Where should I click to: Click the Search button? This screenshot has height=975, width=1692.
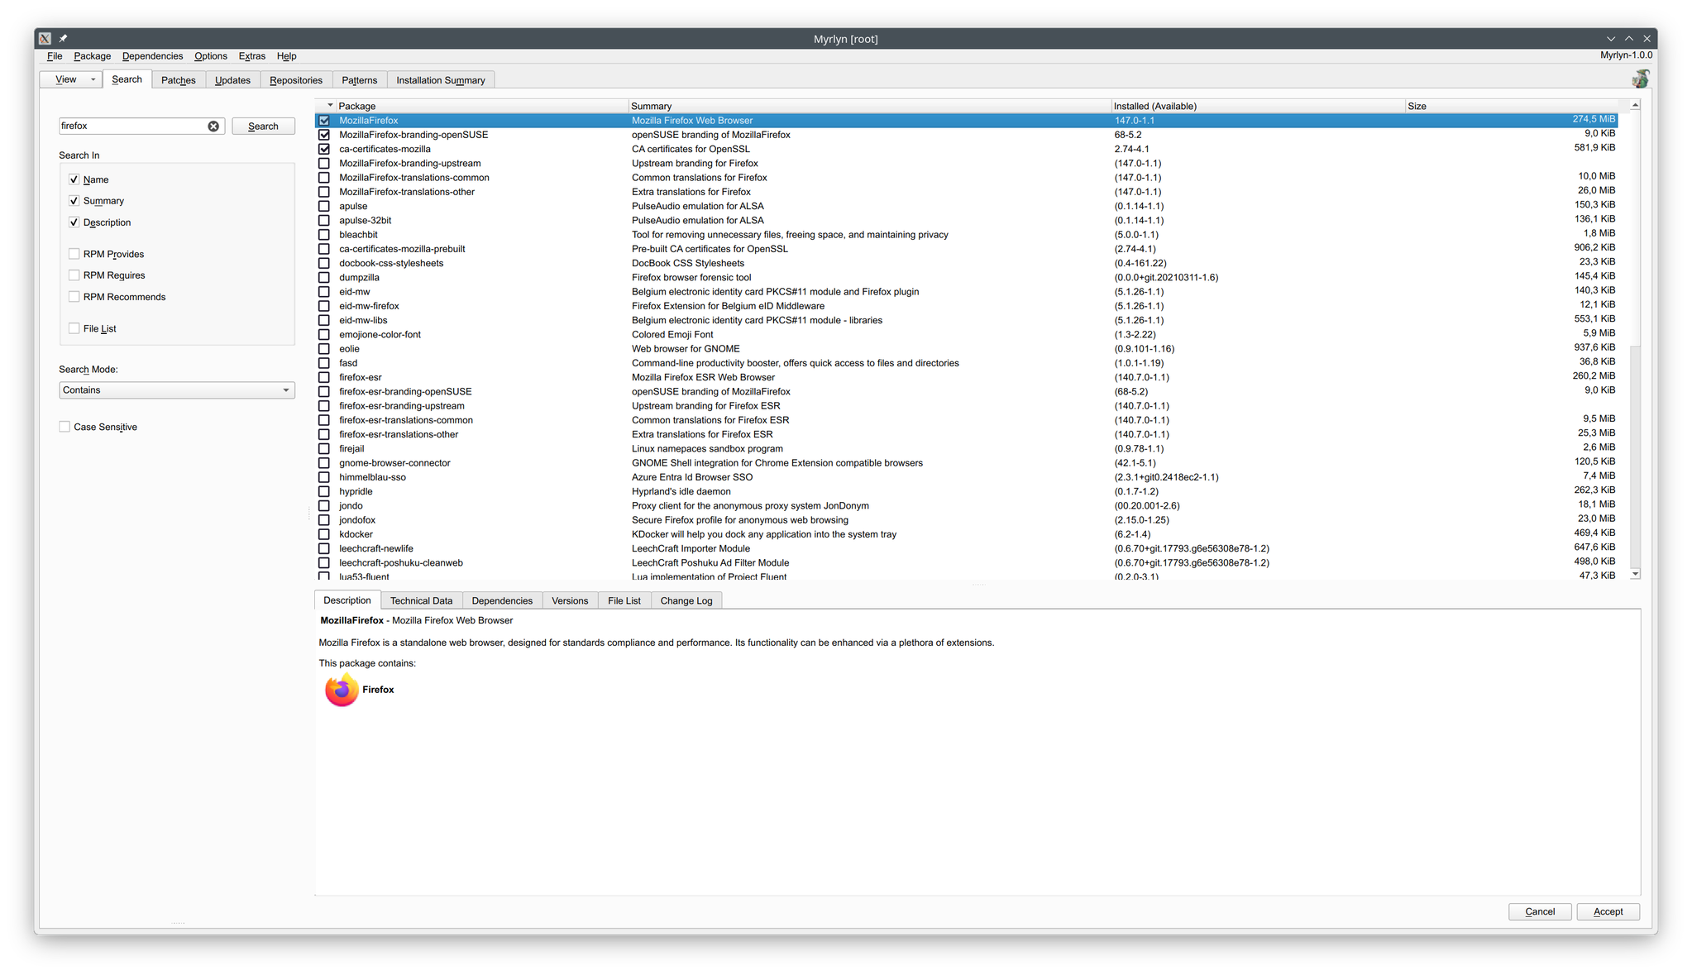click(x=263, y=127)
